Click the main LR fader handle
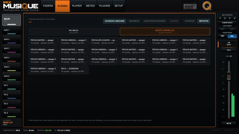 [229, 76]
